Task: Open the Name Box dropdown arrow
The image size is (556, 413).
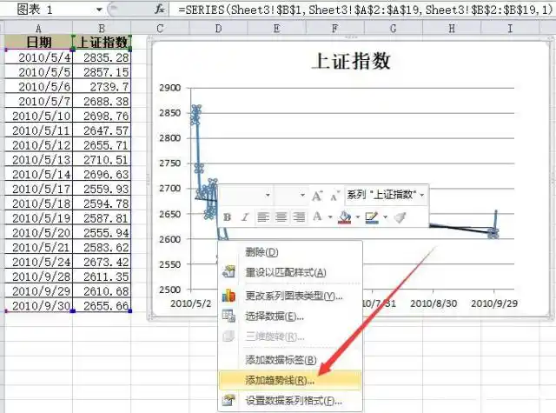Action: pyautogui.click(x=99, y=10)
